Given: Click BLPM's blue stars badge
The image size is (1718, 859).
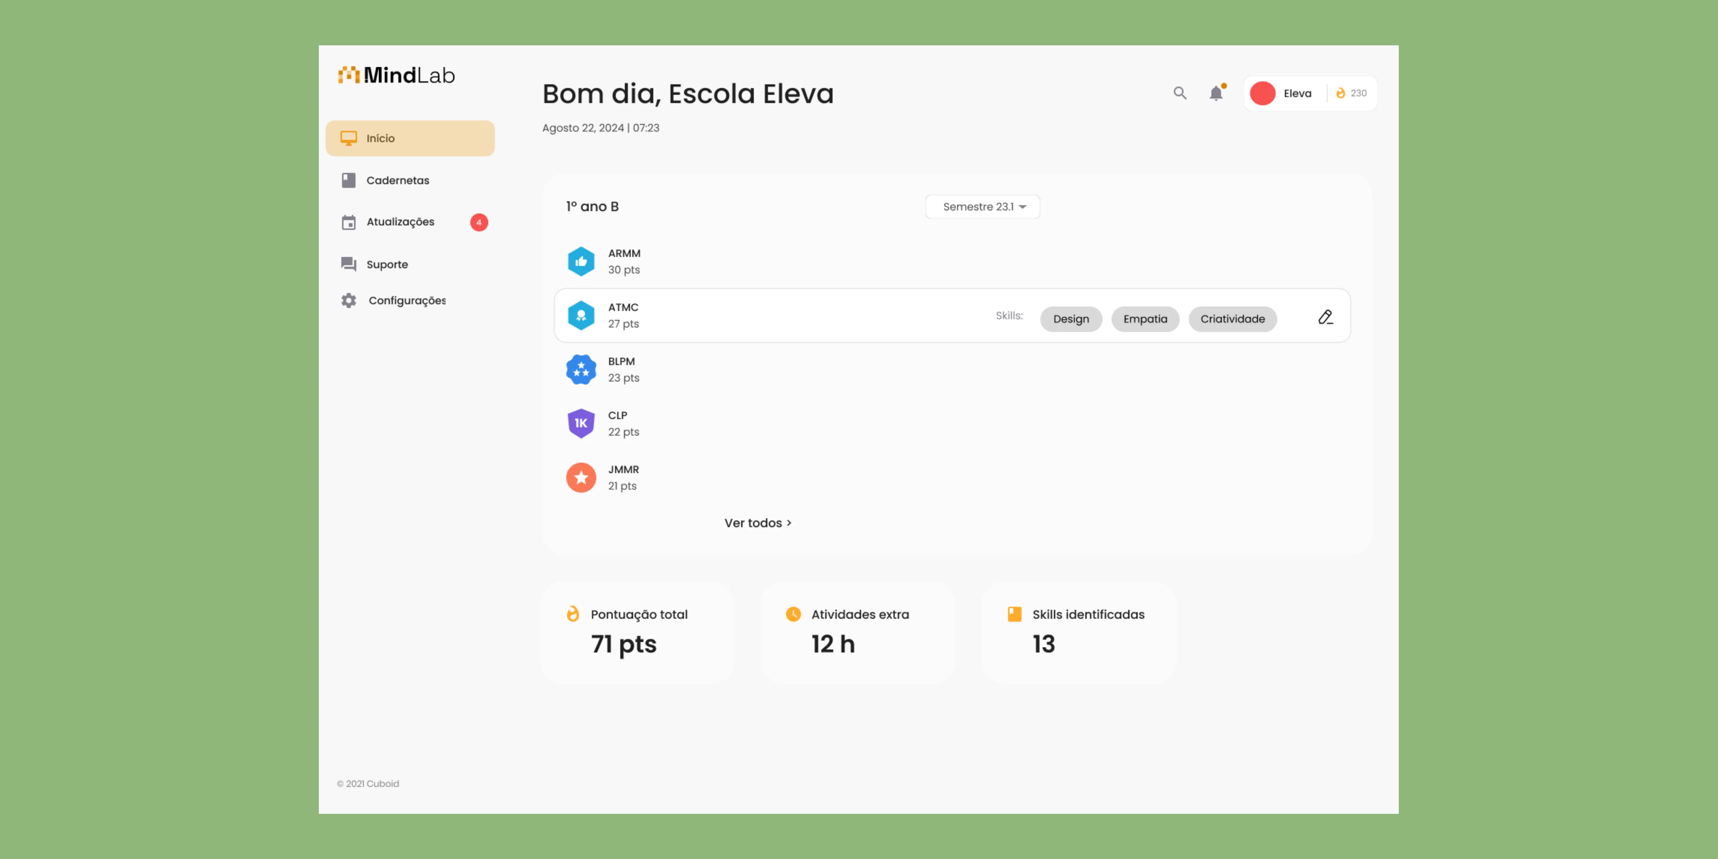Looking at the screenshot, I should (581, 370).
